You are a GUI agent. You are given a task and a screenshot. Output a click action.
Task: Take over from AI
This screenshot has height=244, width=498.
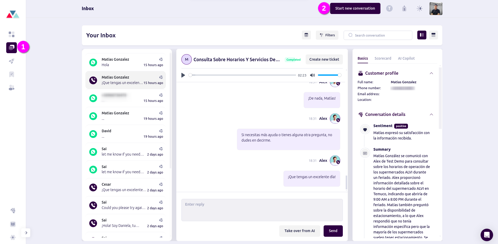[299, 231]
